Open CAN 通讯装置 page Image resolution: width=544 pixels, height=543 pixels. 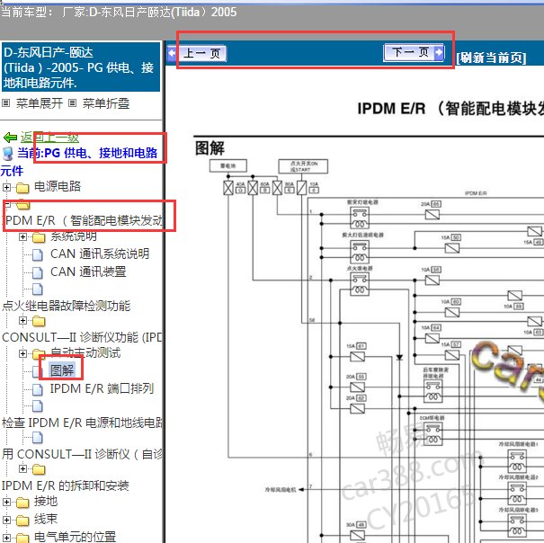coord(88,271)
